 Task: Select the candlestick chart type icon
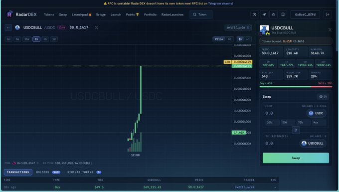[x=240, y=39]
